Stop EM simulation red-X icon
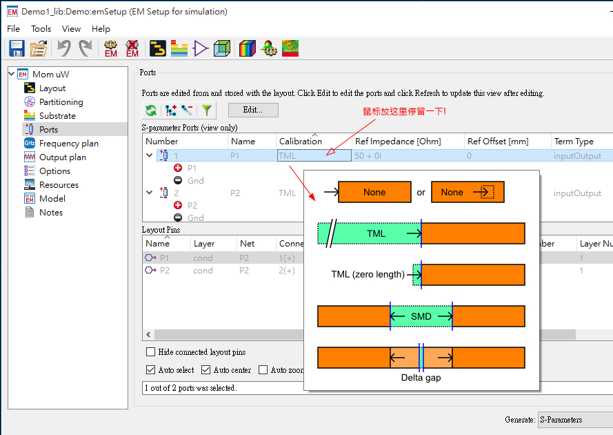The image size is (613, 435). point(132,48)
